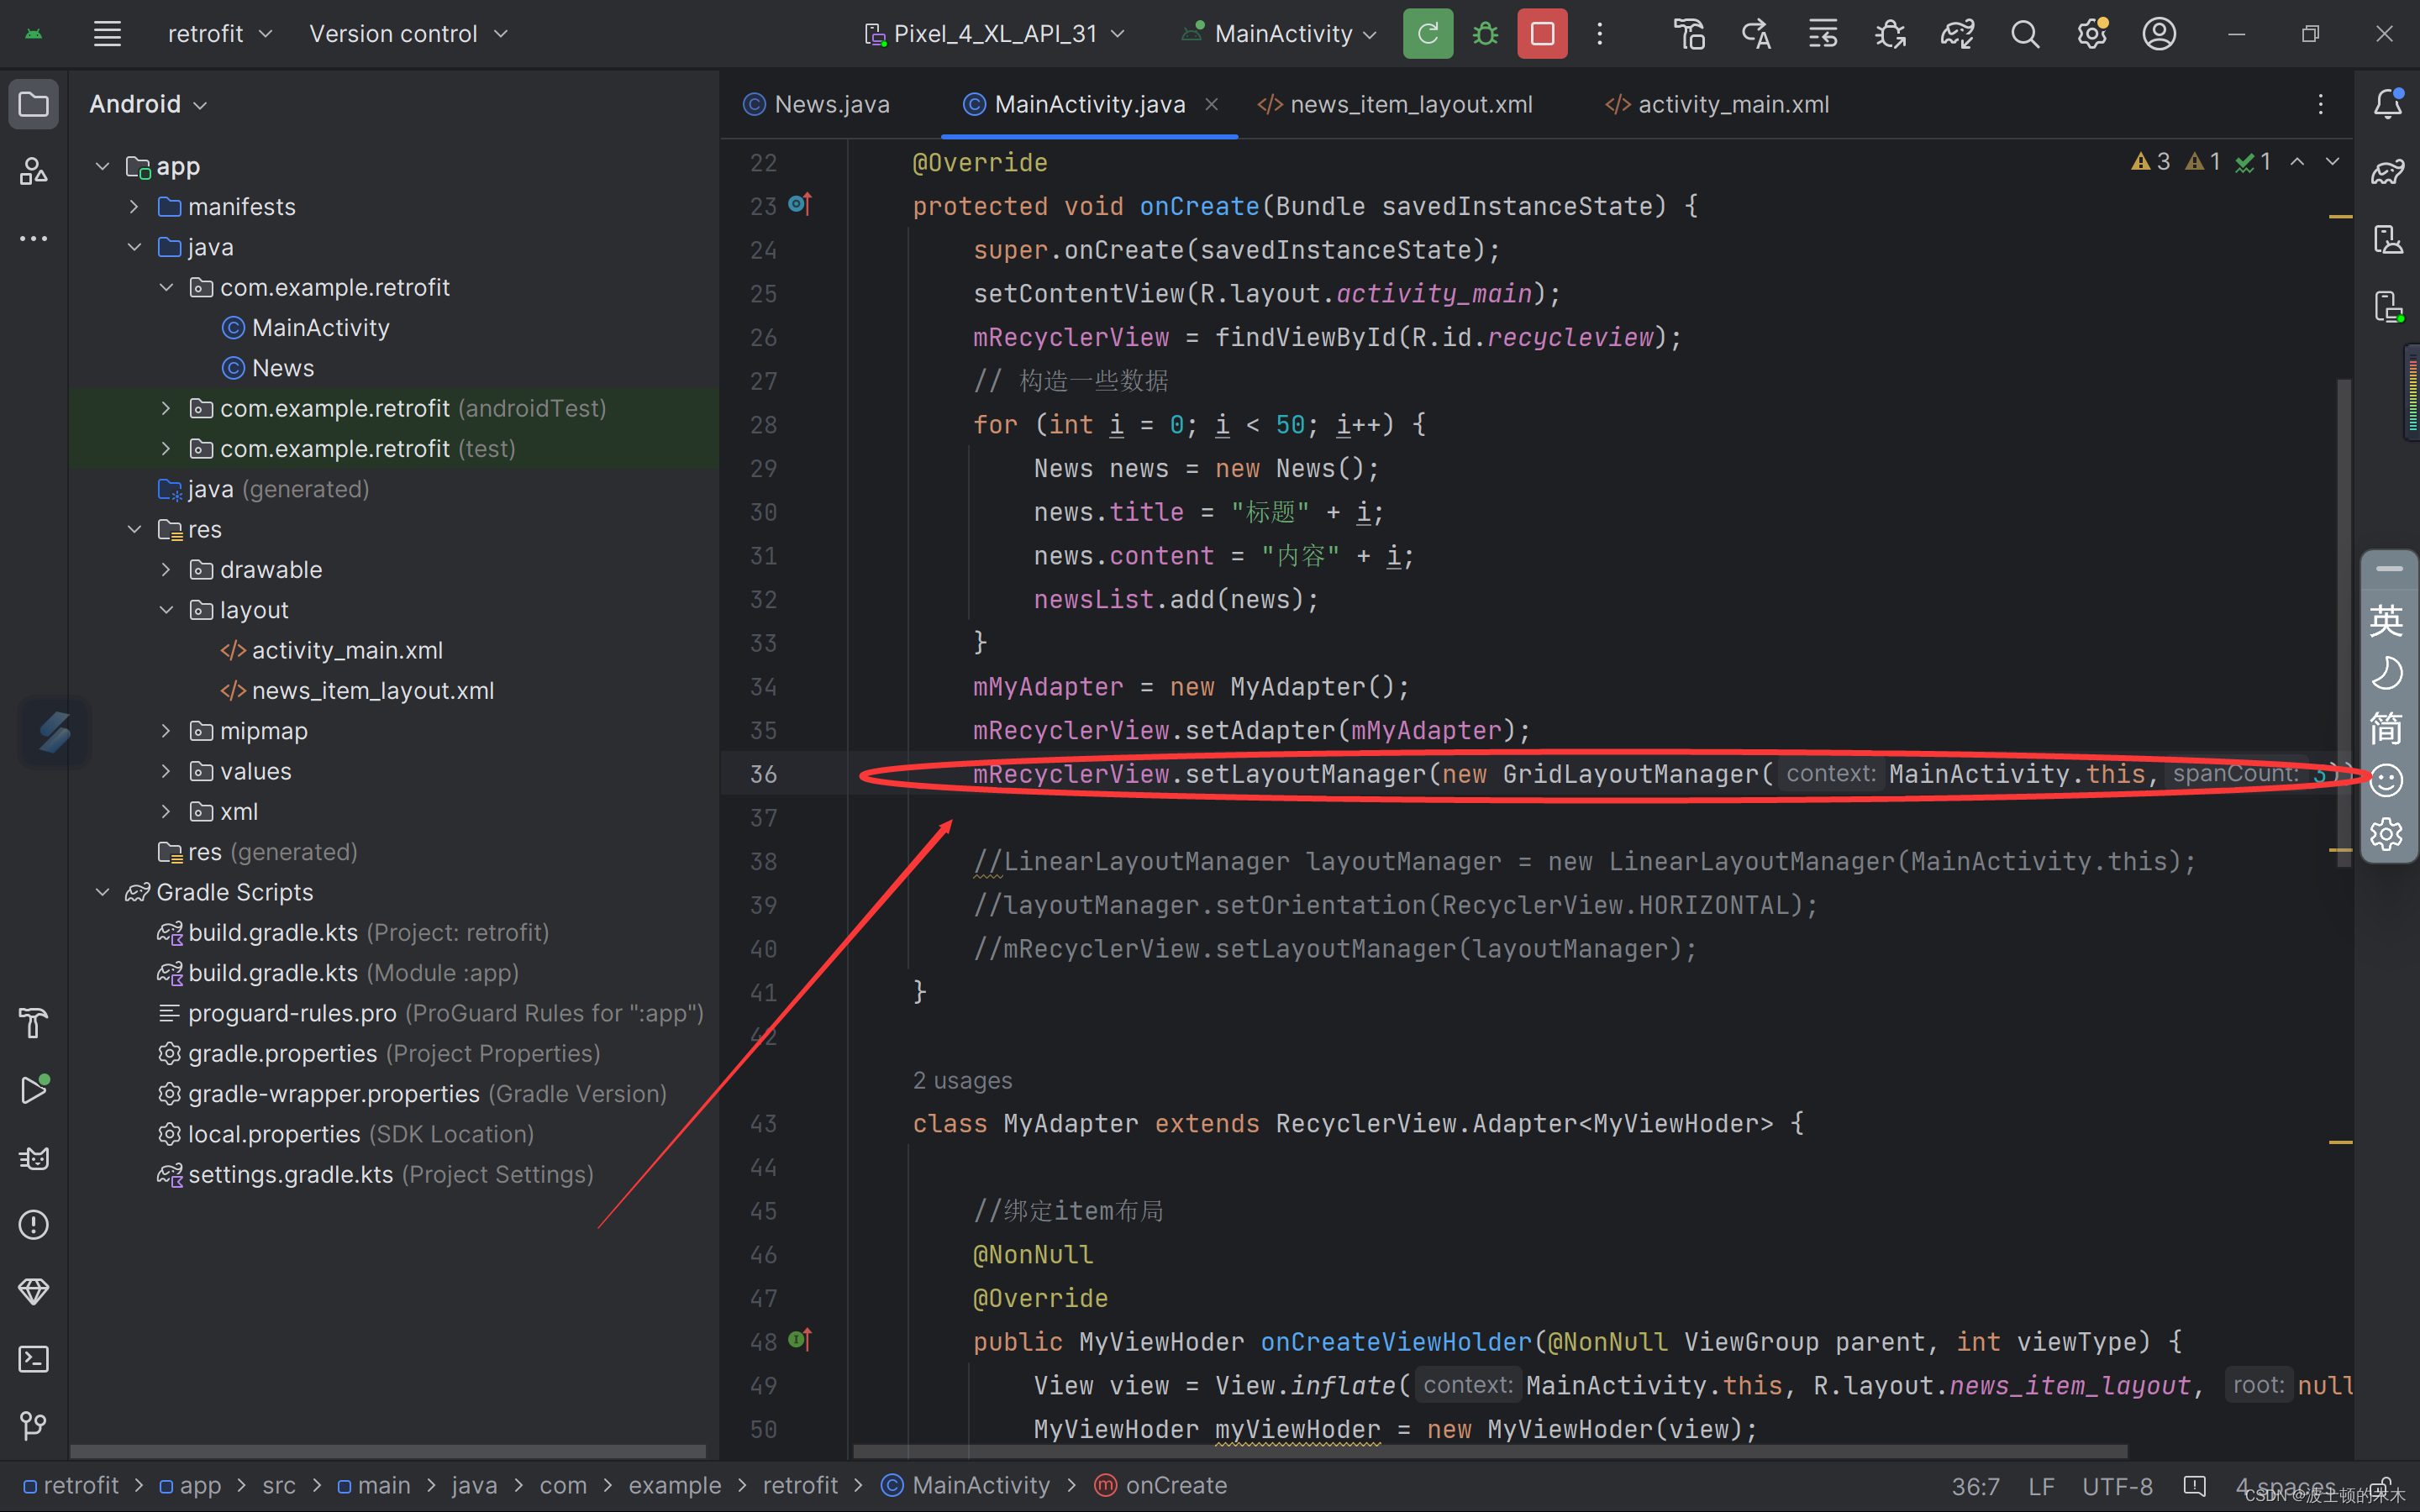Click editor horizontal scrollbar
Screen dimensions: 2420x1512
1491,1451
